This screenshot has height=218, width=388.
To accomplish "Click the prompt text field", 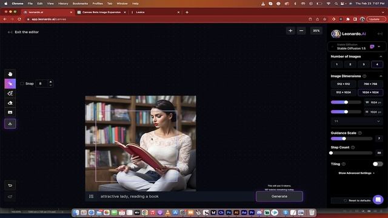I will (x=175, y=196).
